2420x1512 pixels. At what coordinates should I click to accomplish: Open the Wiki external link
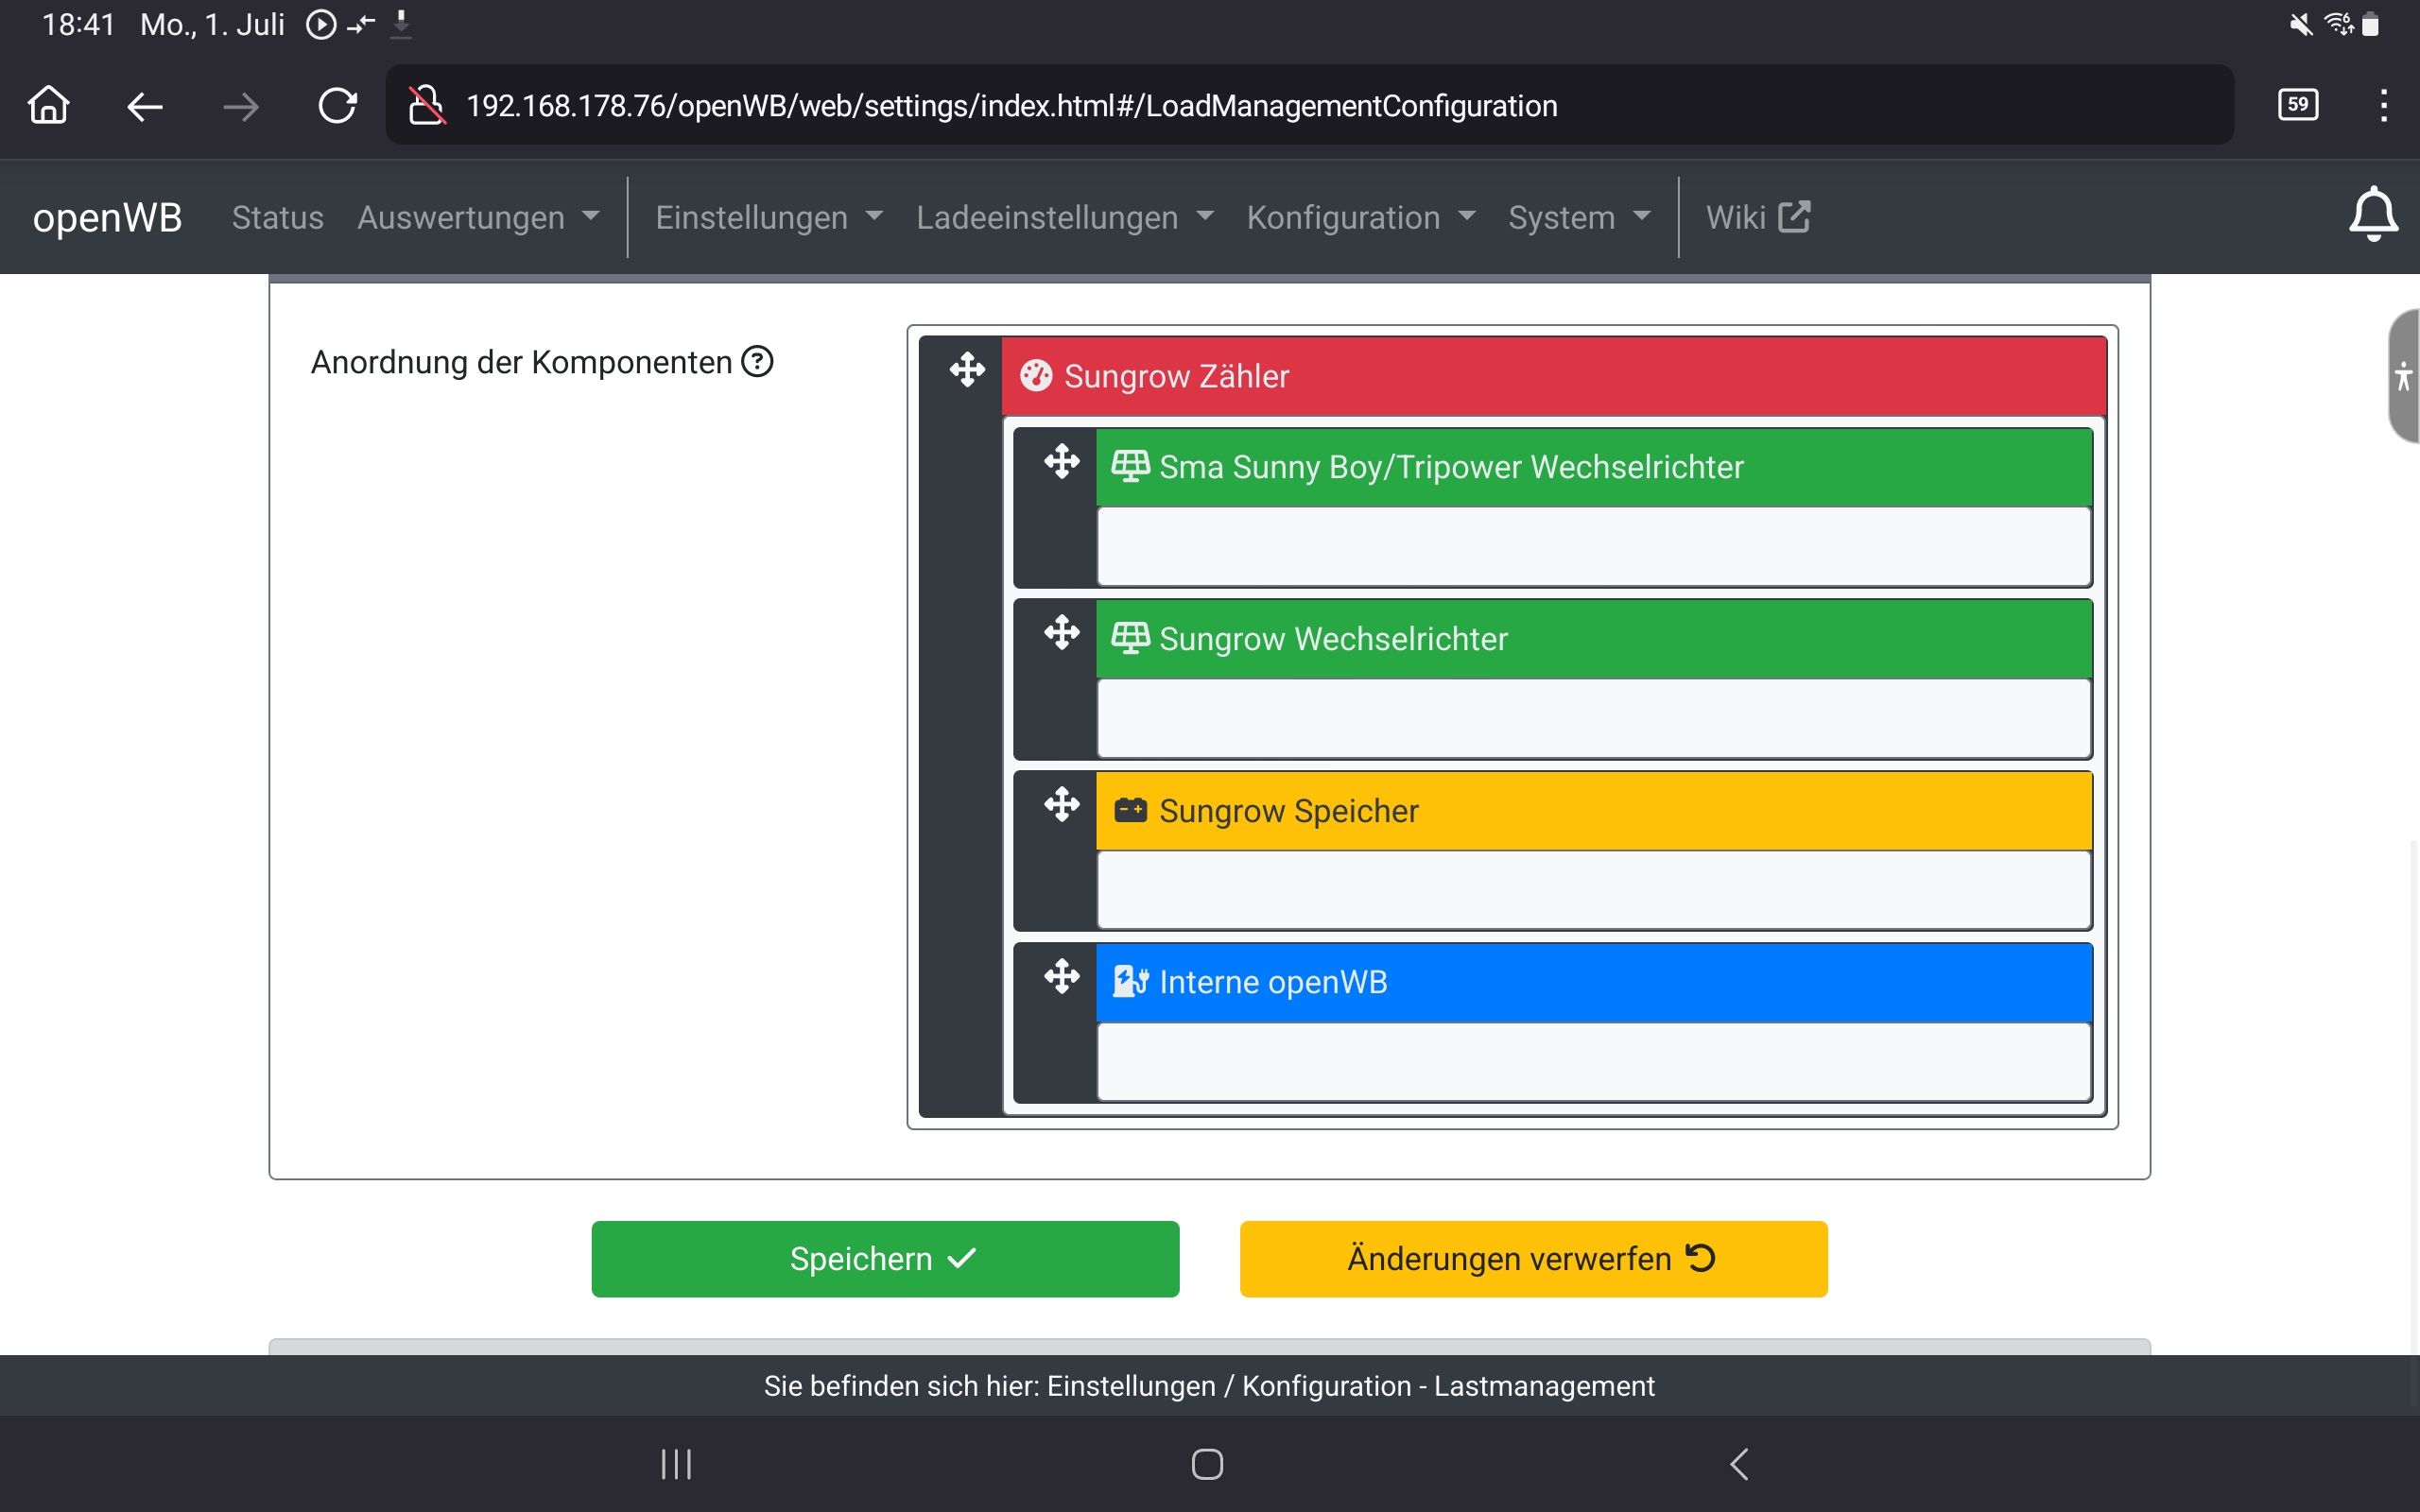pos(1757,217)
